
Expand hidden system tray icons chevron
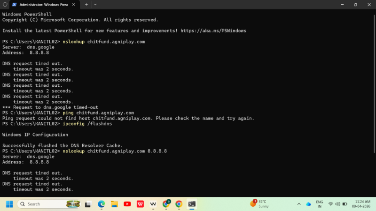(x=299, y=204)
